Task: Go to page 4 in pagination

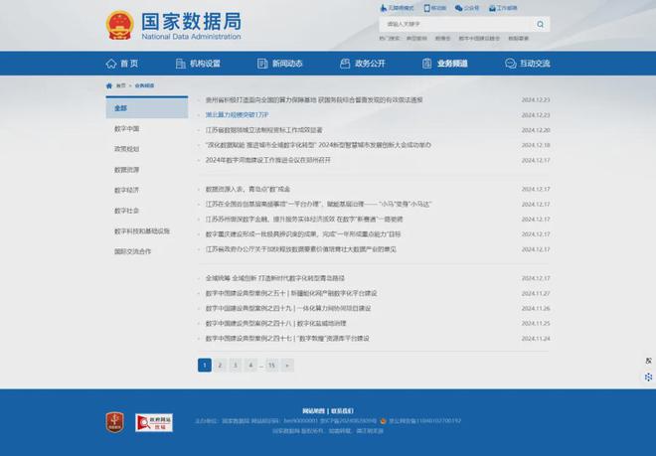Action: [x=250, y=366]
